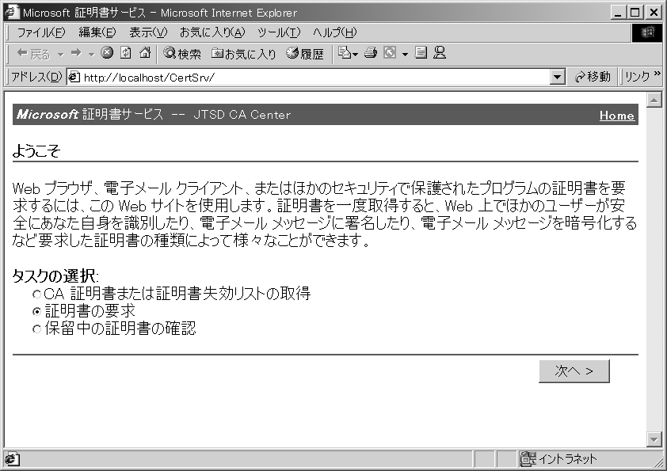This screenshot has height=471, width=667.
Task: Click the JTSD CA Center header text
Action: (242, 115)
